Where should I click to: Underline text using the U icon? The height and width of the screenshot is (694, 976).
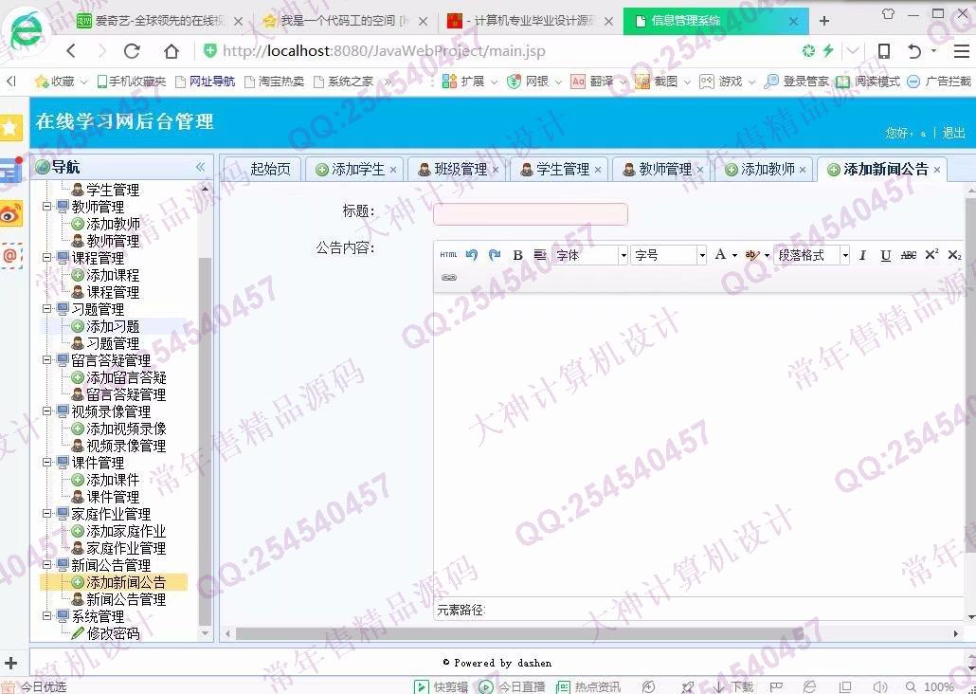(x=886, y=255)
